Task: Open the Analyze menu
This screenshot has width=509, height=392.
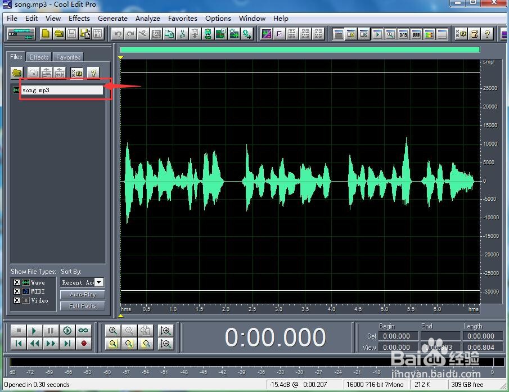Action: (148, 18)
